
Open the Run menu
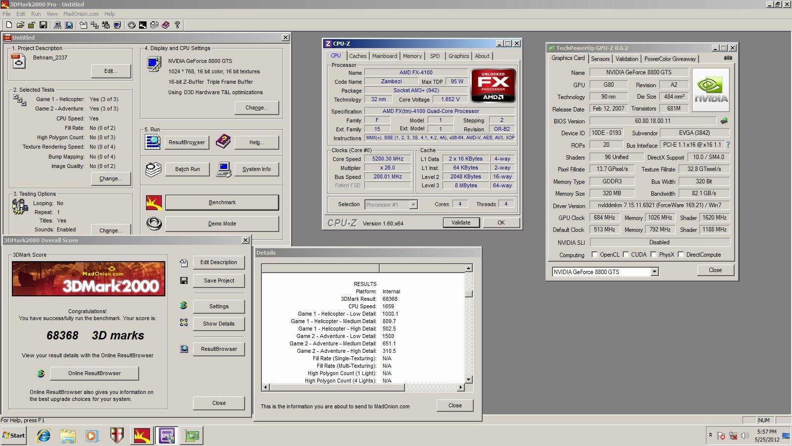tap(36, 14)
